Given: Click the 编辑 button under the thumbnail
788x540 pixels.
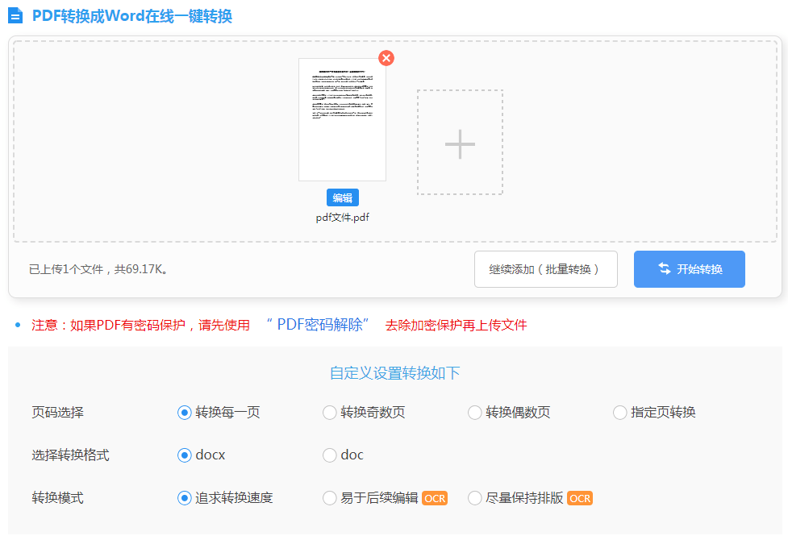Looking at the screenshot, I should pos(342,198).
